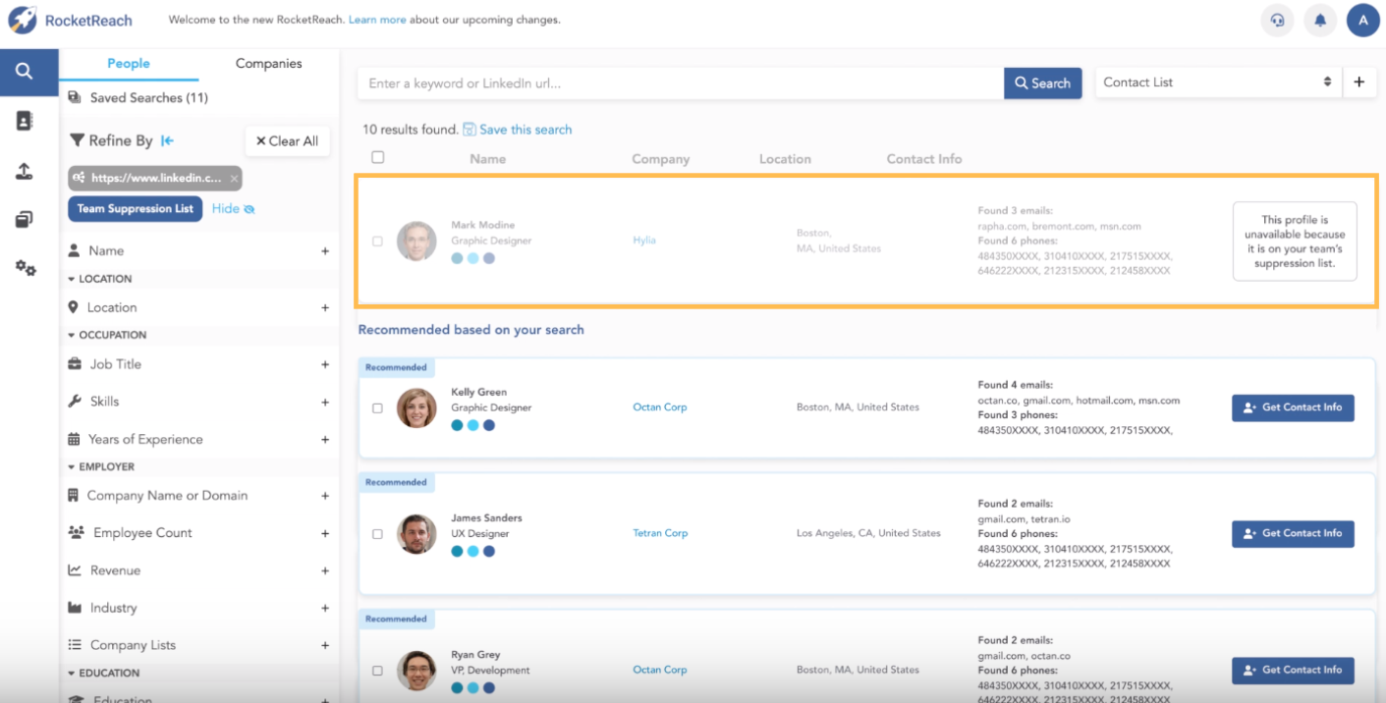
Task: Switch to the Companies tab
Action: tap(269, 64)
